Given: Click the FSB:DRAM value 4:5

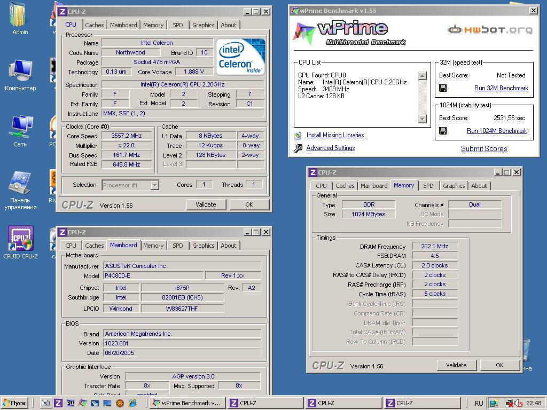Looking at the screenshot, I should [x=435, y=256].
